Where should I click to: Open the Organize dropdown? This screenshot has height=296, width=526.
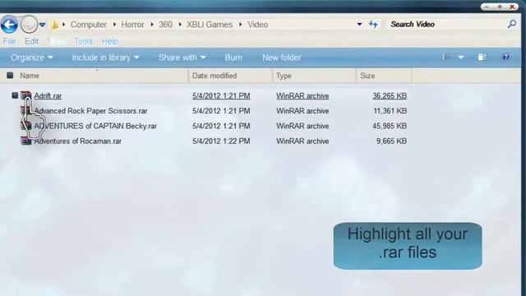coord(32,58)
